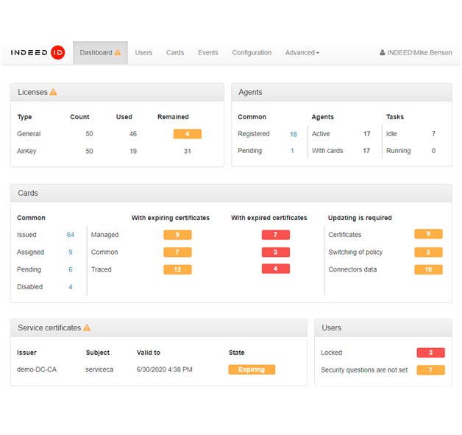
Task: Click General used value 46
Action: click(x=133, y=134)
